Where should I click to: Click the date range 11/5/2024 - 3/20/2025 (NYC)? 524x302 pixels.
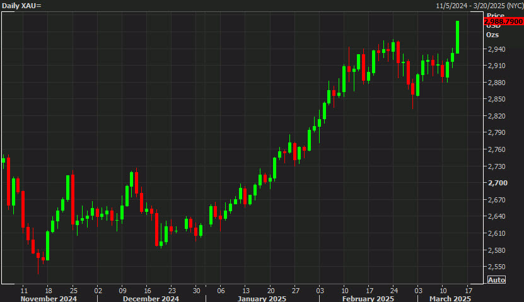pyautogui.click(x=480, y=6)
